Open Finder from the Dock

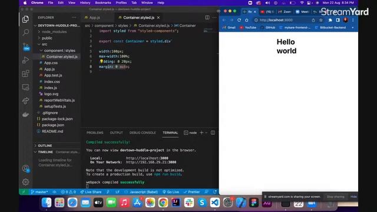point(47,203)
